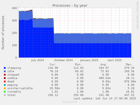Click the 'Munin 2.0.75' version text
Screen dimensions: 140x105
[x=70, y=102]
